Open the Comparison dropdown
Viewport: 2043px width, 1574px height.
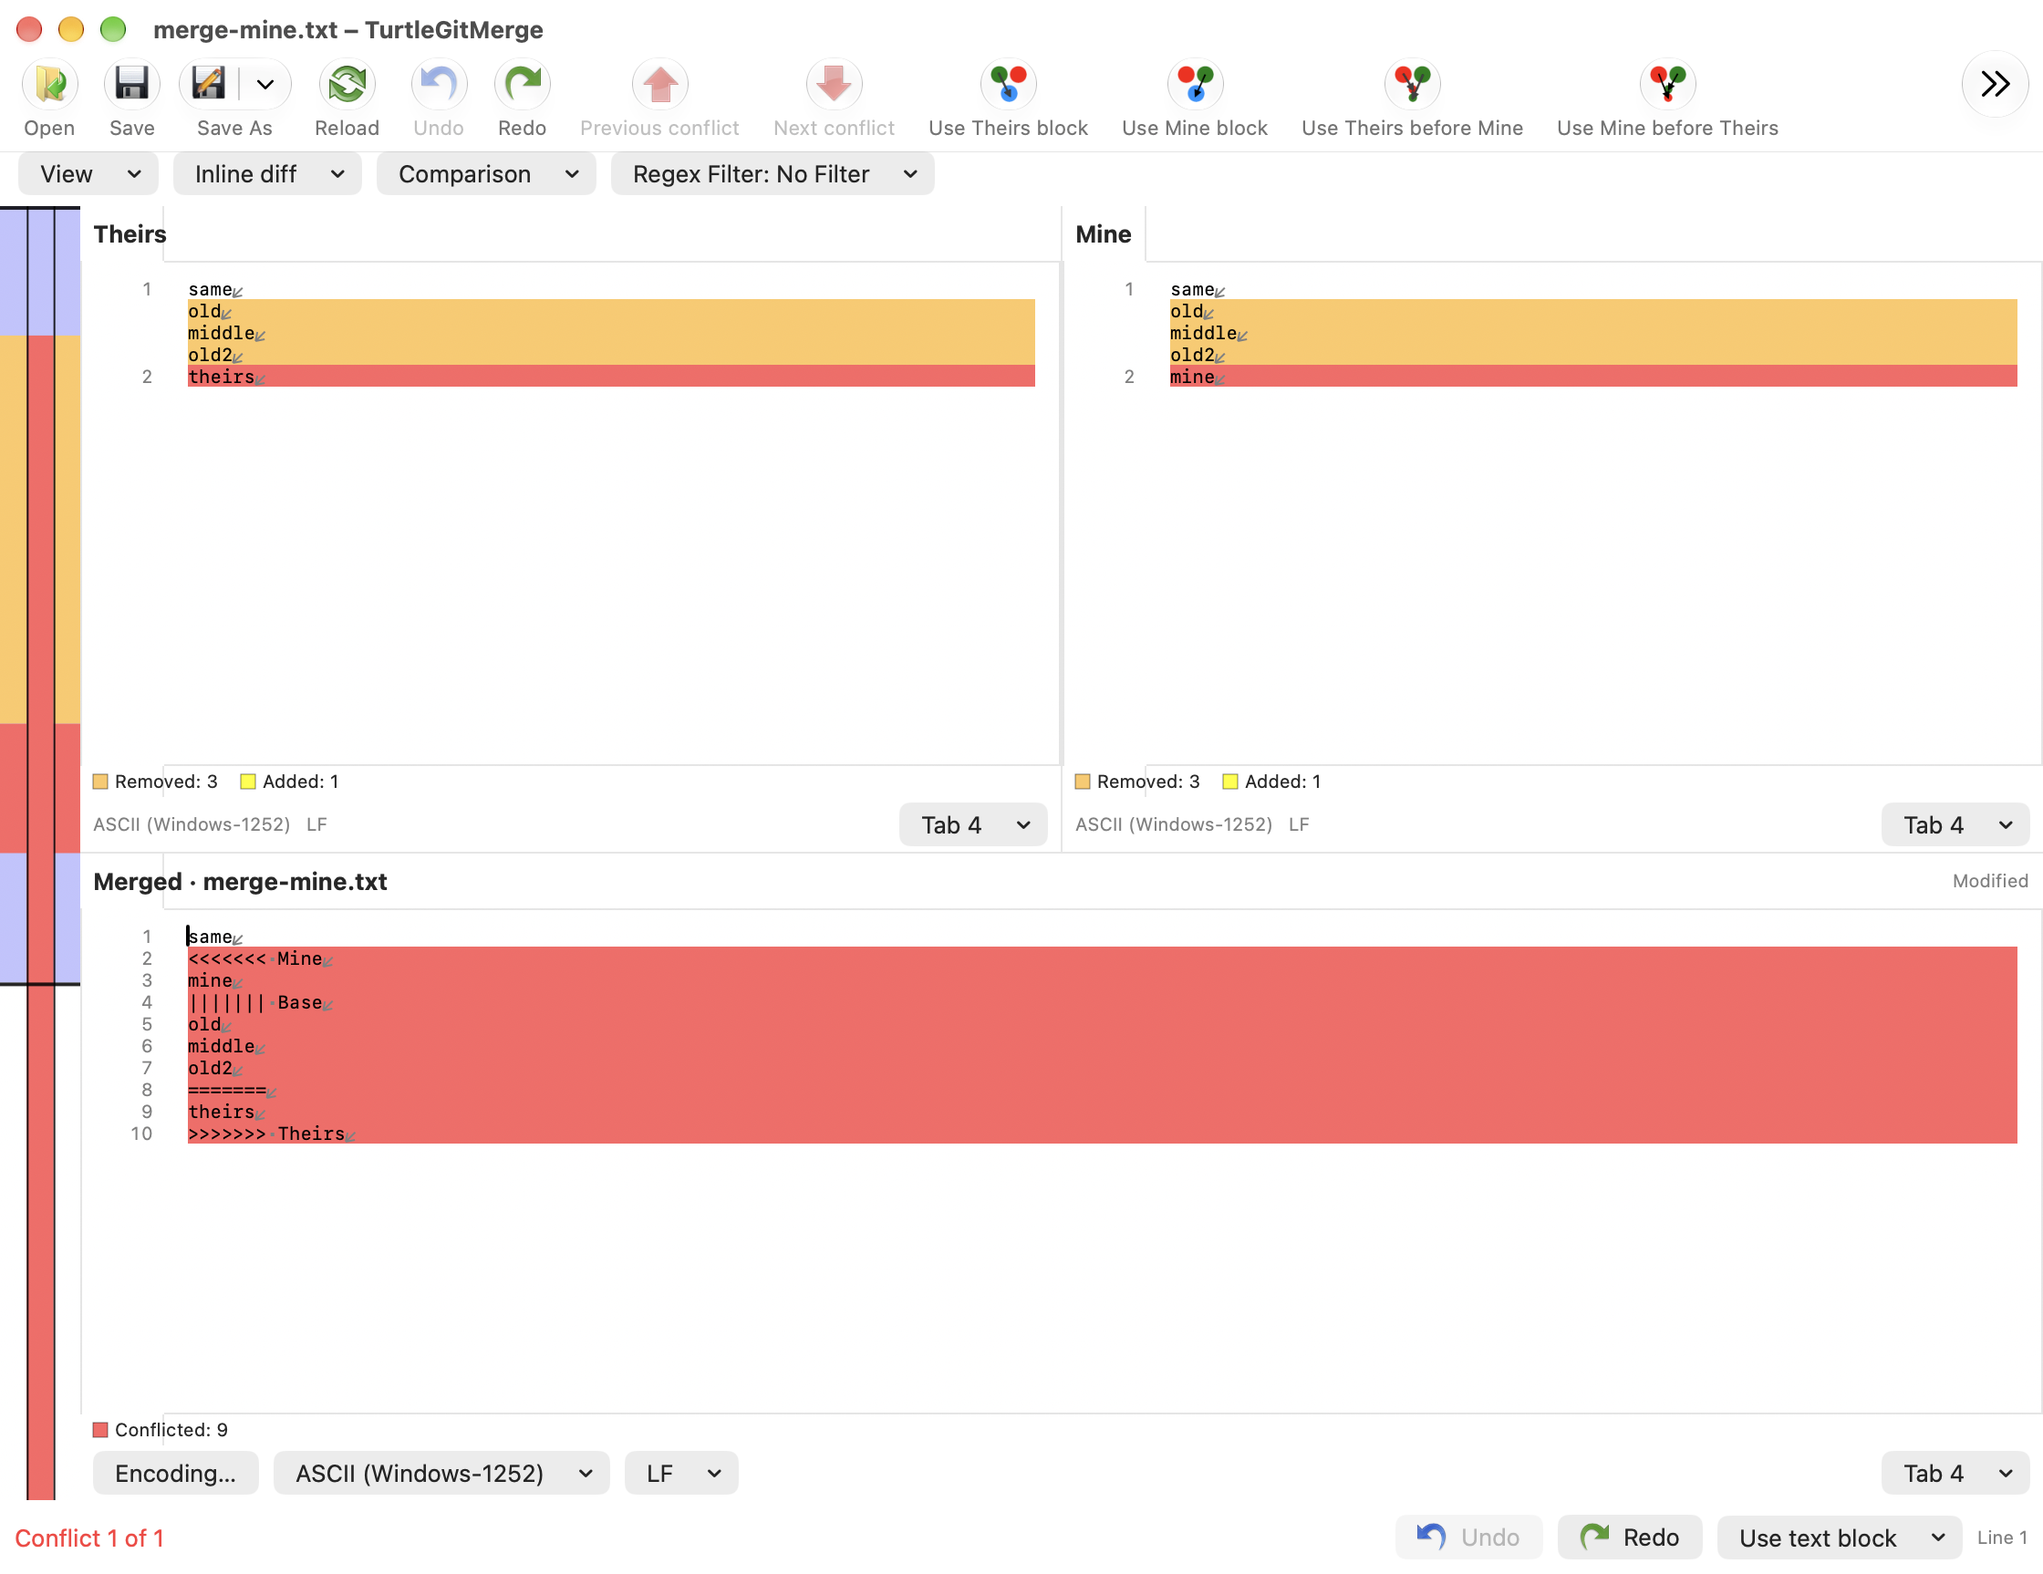click(486, 174)
